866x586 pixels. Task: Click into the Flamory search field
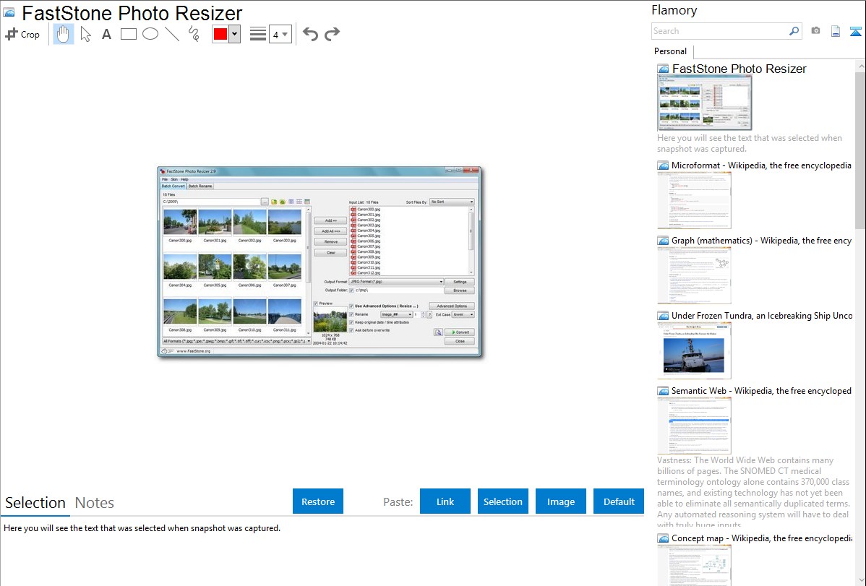coord(720,31)
